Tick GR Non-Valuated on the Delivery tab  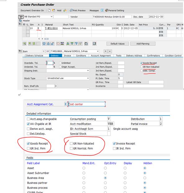coord(141,67)
